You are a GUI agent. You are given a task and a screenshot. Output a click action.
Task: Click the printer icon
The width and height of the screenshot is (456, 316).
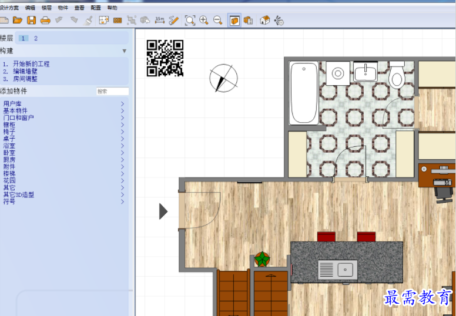(45, 20)
